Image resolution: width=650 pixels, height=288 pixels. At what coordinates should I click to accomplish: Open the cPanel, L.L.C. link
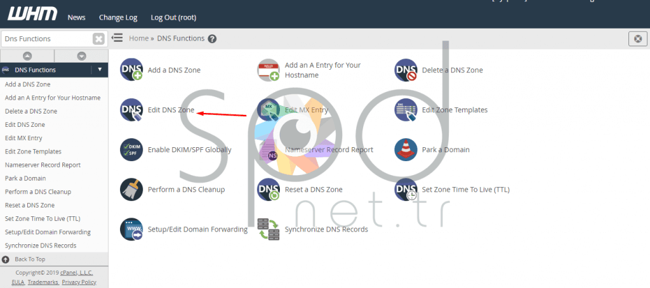[76, 273]
